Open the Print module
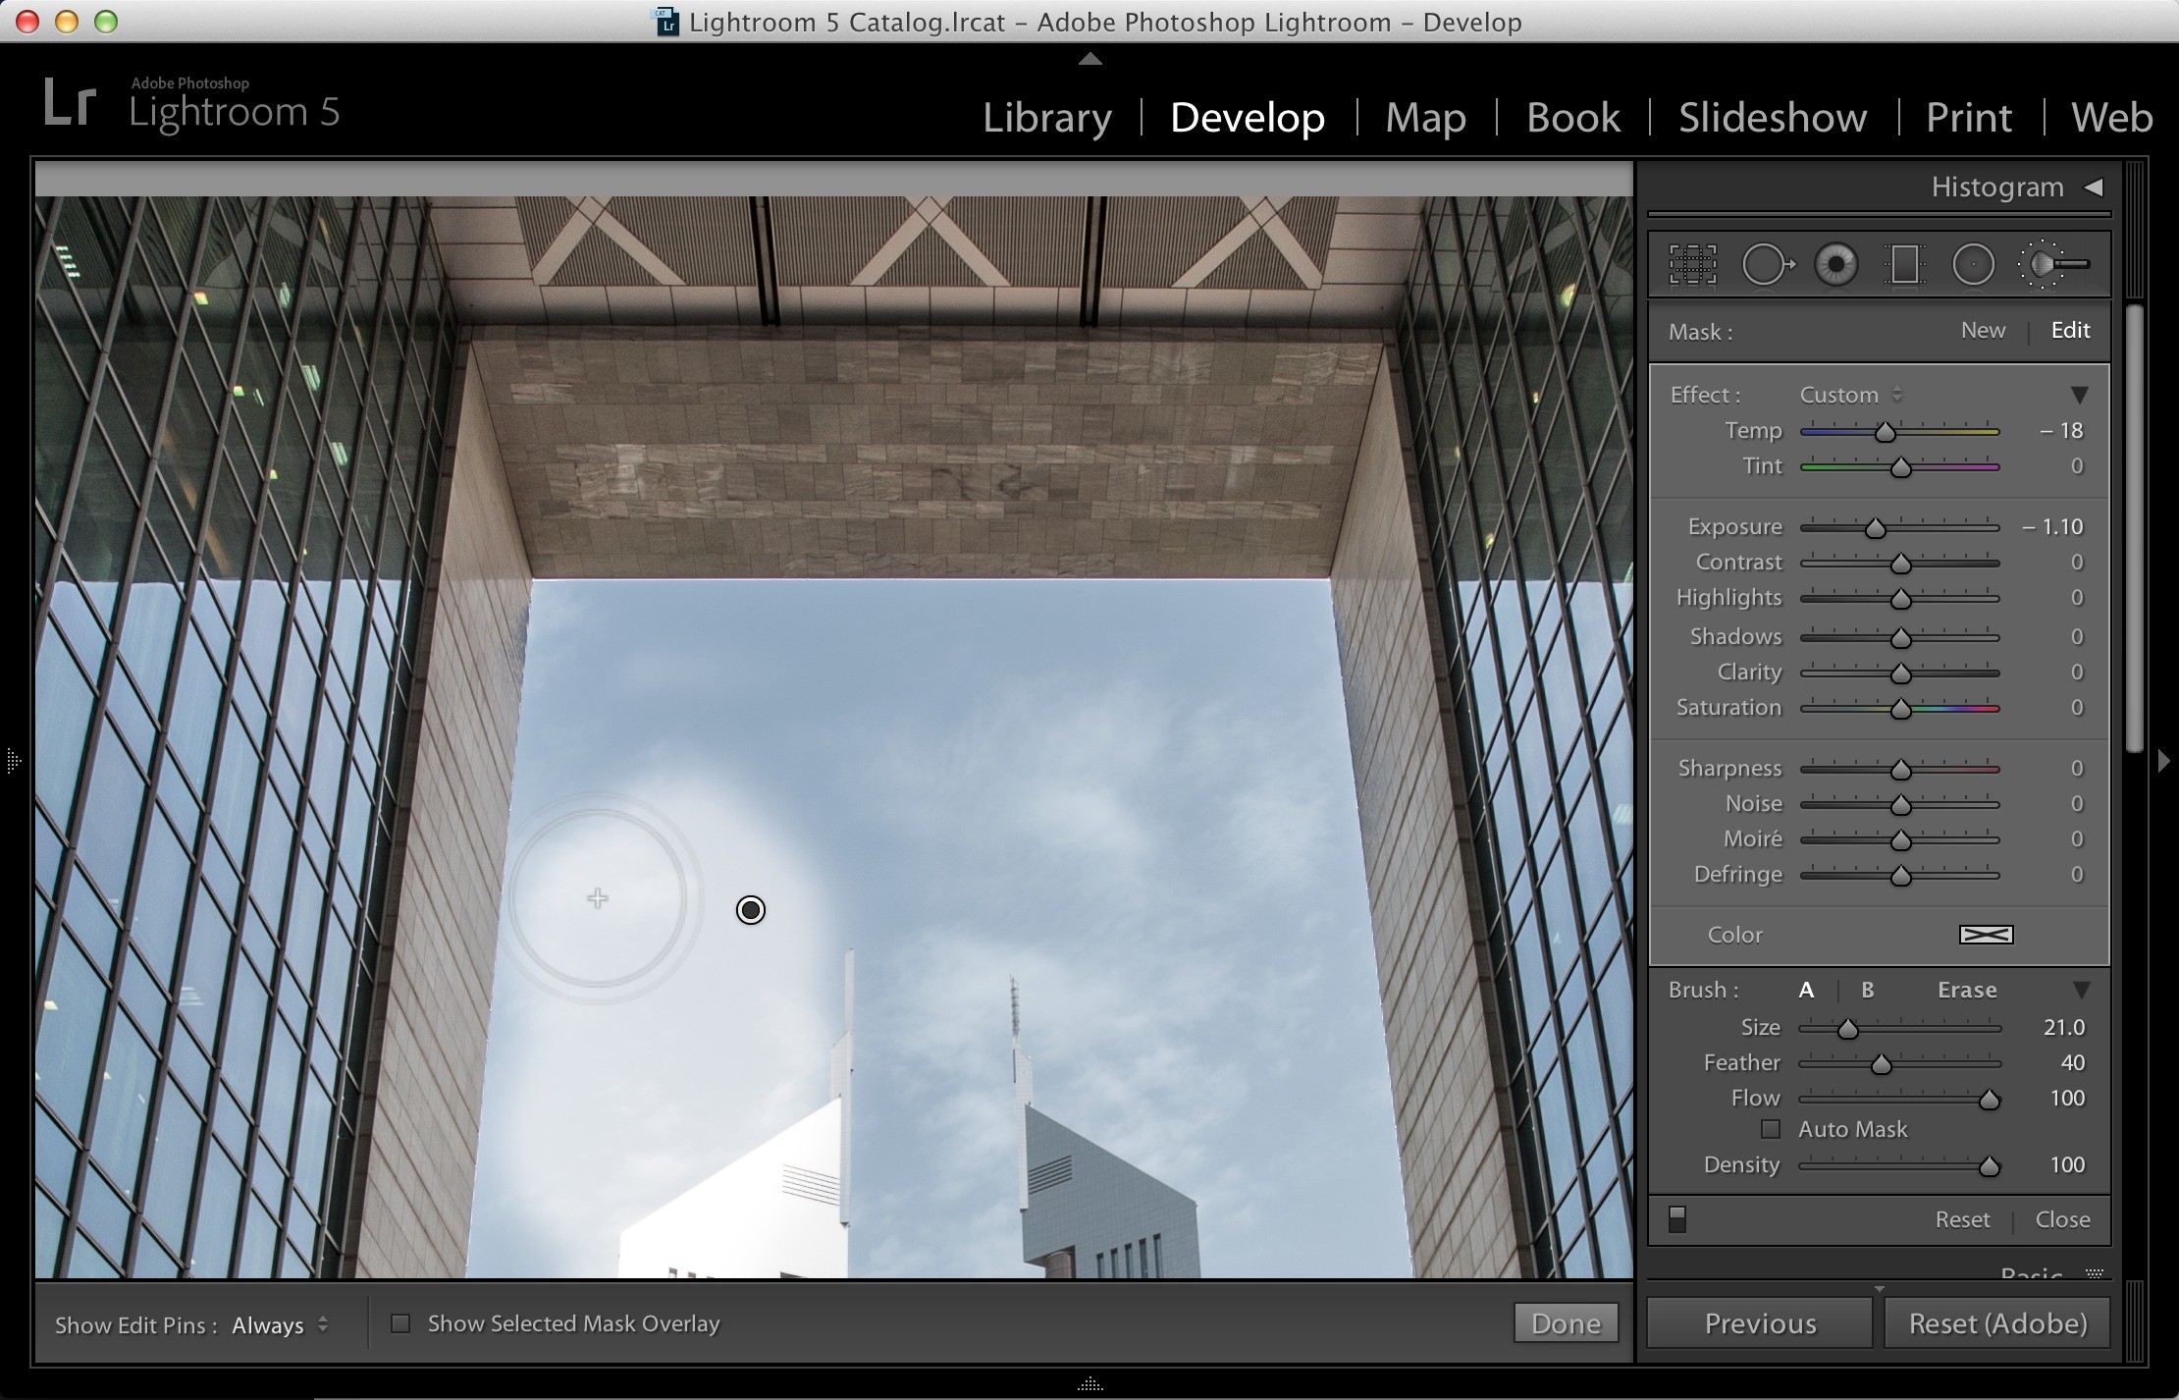The width and height of the screenshot is (2179, 1400). click(1969, 118)
